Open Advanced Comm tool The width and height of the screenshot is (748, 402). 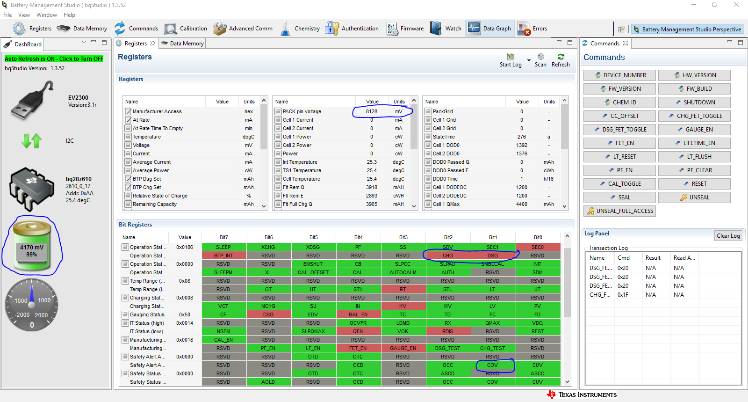[x=243, y=29]
